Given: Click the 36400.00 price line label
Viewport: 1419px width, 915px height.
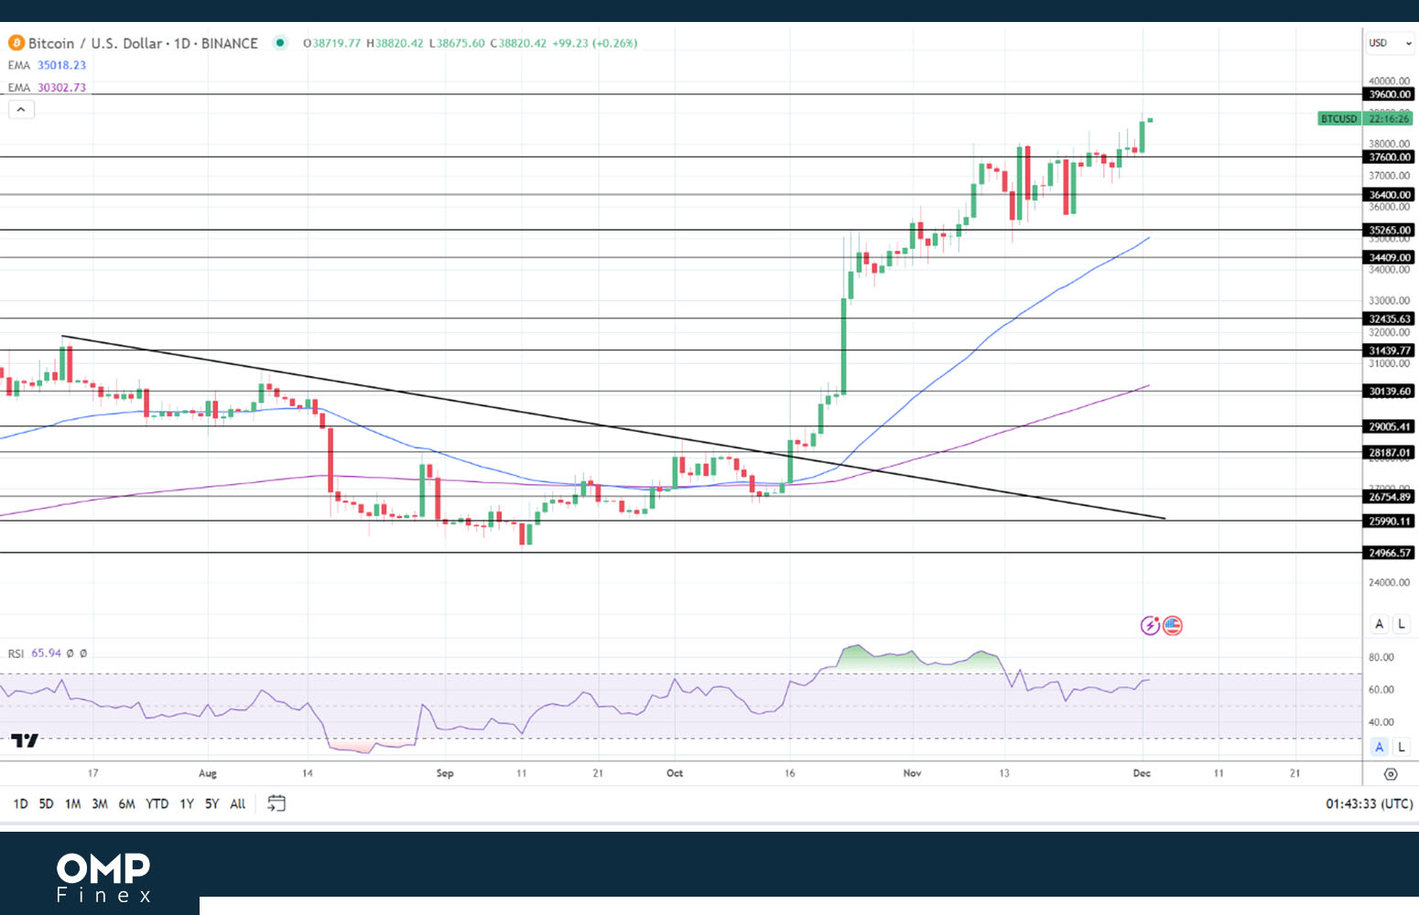Looking at the screenshot, I should [x=1390, y=195].
